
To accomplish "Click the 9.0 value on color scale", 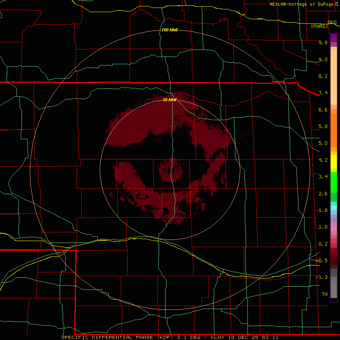I will [323, 59].
